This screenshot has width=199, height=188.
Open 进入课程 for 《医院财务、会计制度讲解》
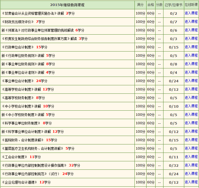[191, 140]
